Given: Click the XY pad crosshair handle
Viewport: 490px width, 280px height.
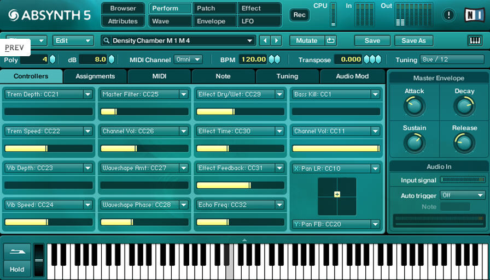Looking at the screenshot, I should (337, 194).
